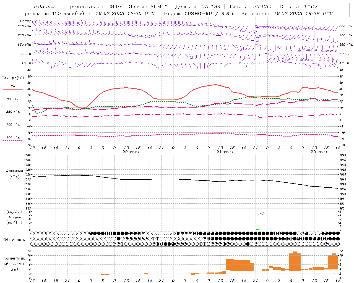The height and width of the screenshot is (283, 354).
Task: Click the '(км)' unit under convective cloud label
Action: [14, 269]
